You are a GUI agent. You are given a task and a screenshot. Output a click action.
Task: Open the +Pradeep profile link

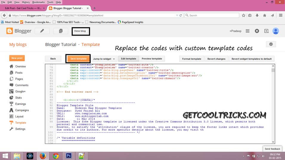pos(236,31)
